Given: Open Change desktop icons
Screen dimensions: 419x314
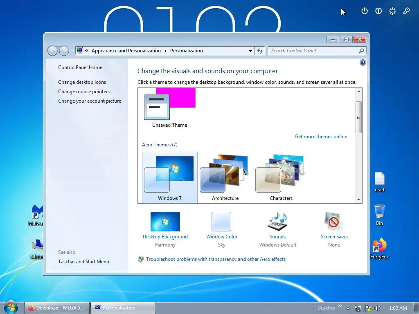Looking at the screenshot, I should click(82, 82).
